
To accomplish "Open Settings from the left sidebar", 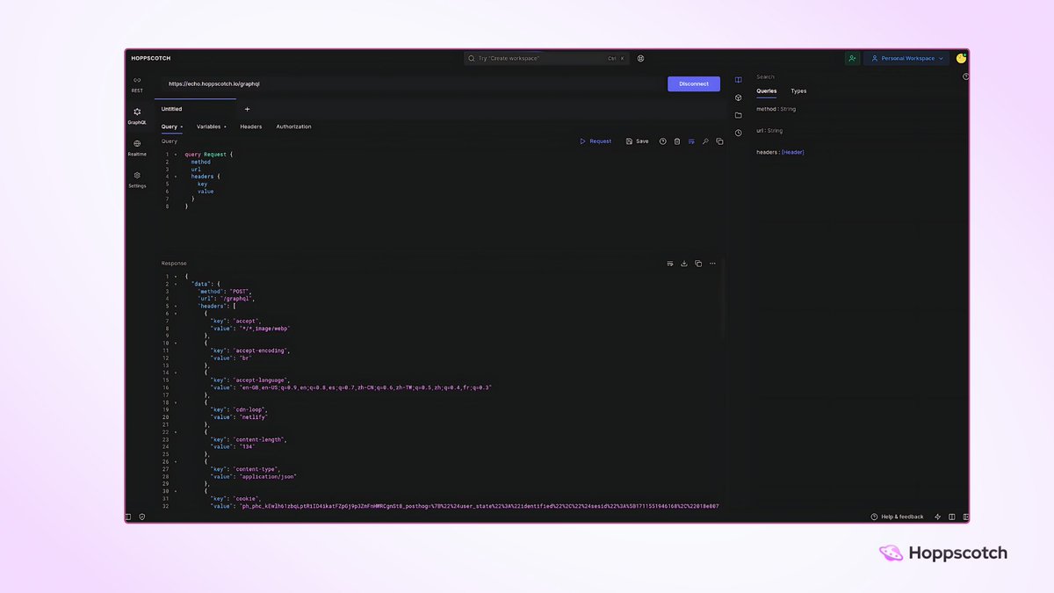I will (x=137, y=179).
